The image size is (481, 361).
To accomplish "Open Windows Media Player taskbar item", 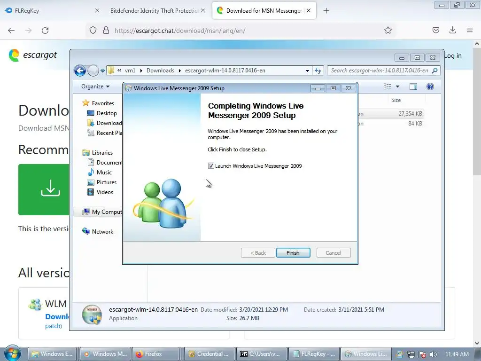I will 106,354.
